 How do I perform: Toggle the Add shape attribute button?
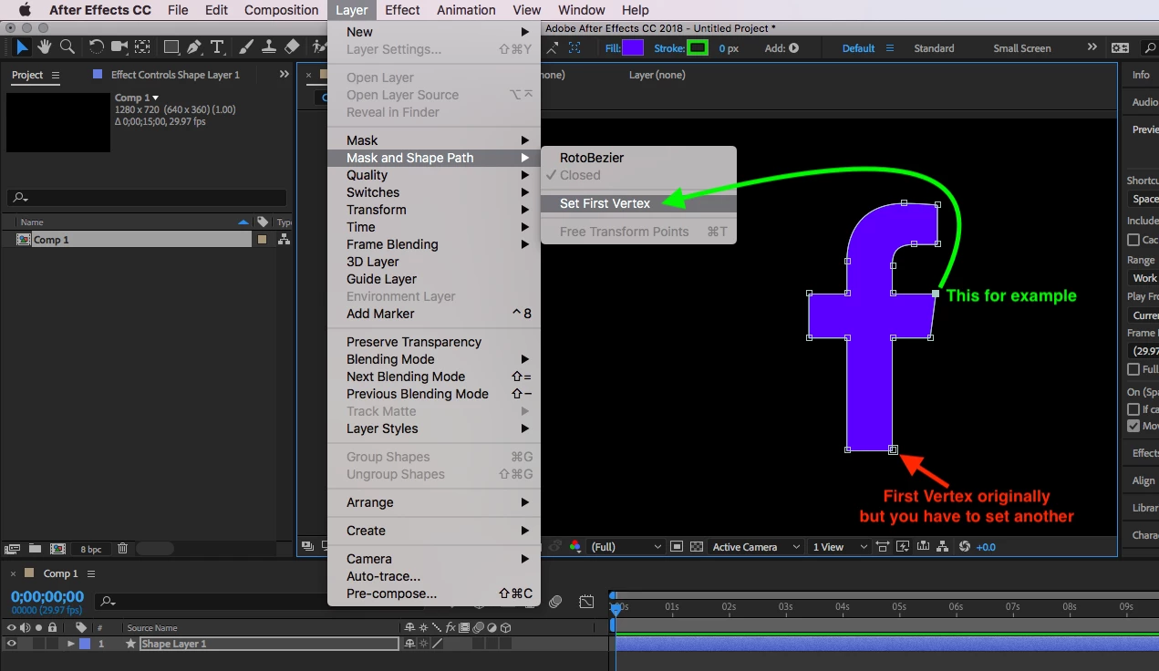point(793,48)
